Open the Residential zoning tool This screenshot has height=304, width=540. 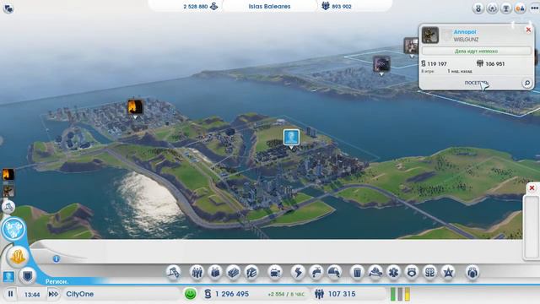click(197, 273)
